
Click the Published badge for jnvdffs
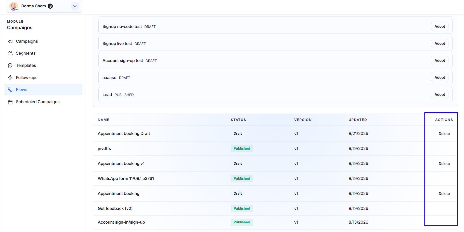[242, 149]
